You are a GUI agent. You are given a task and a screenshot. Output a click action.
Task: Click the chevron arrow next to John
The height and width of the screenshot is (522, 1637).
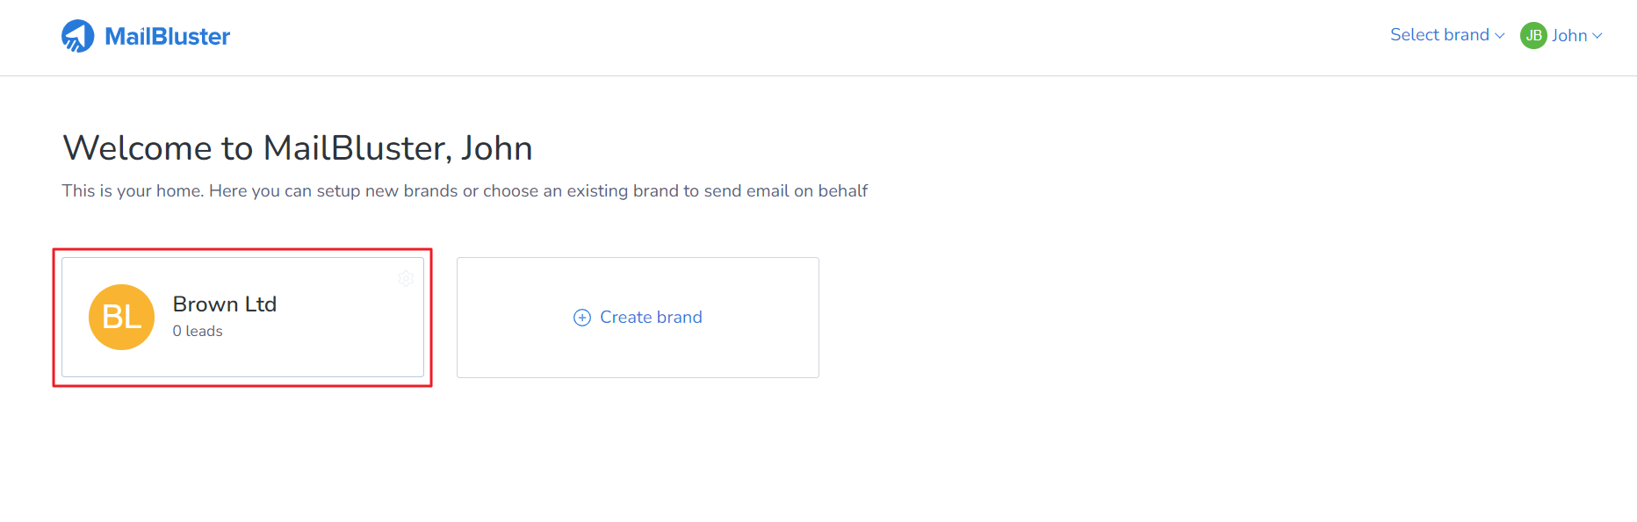(x=1597, y=36)
